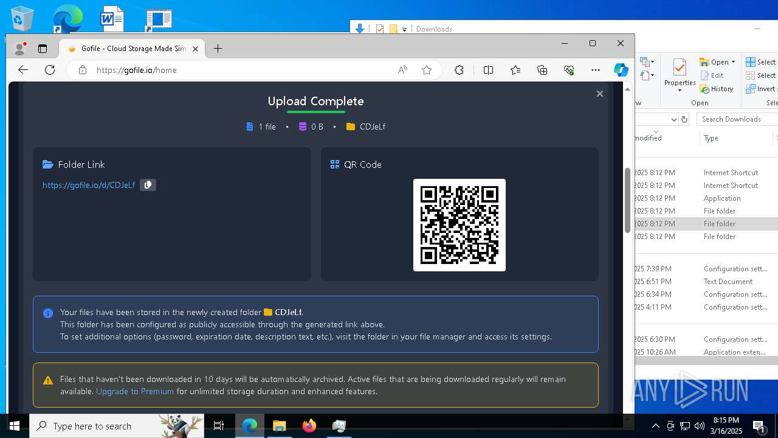
Task: Open the notification center
Action: pos(760,426)
